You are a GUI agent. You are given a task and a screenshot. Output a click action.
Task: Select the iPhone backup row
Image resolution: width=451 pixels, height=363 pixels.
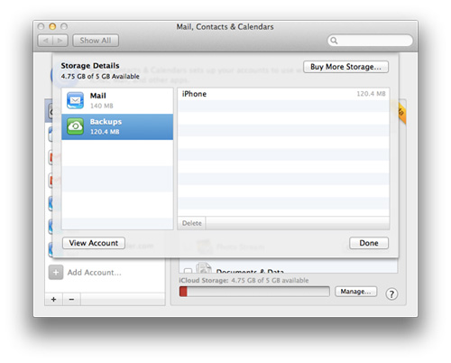(x=283, y=94)
